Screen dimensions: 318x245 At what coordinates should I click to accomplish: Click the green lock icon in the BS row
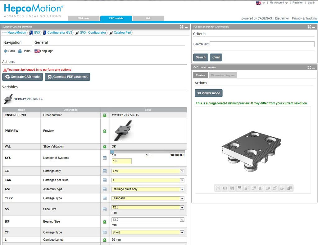click(x=105, y=222)
